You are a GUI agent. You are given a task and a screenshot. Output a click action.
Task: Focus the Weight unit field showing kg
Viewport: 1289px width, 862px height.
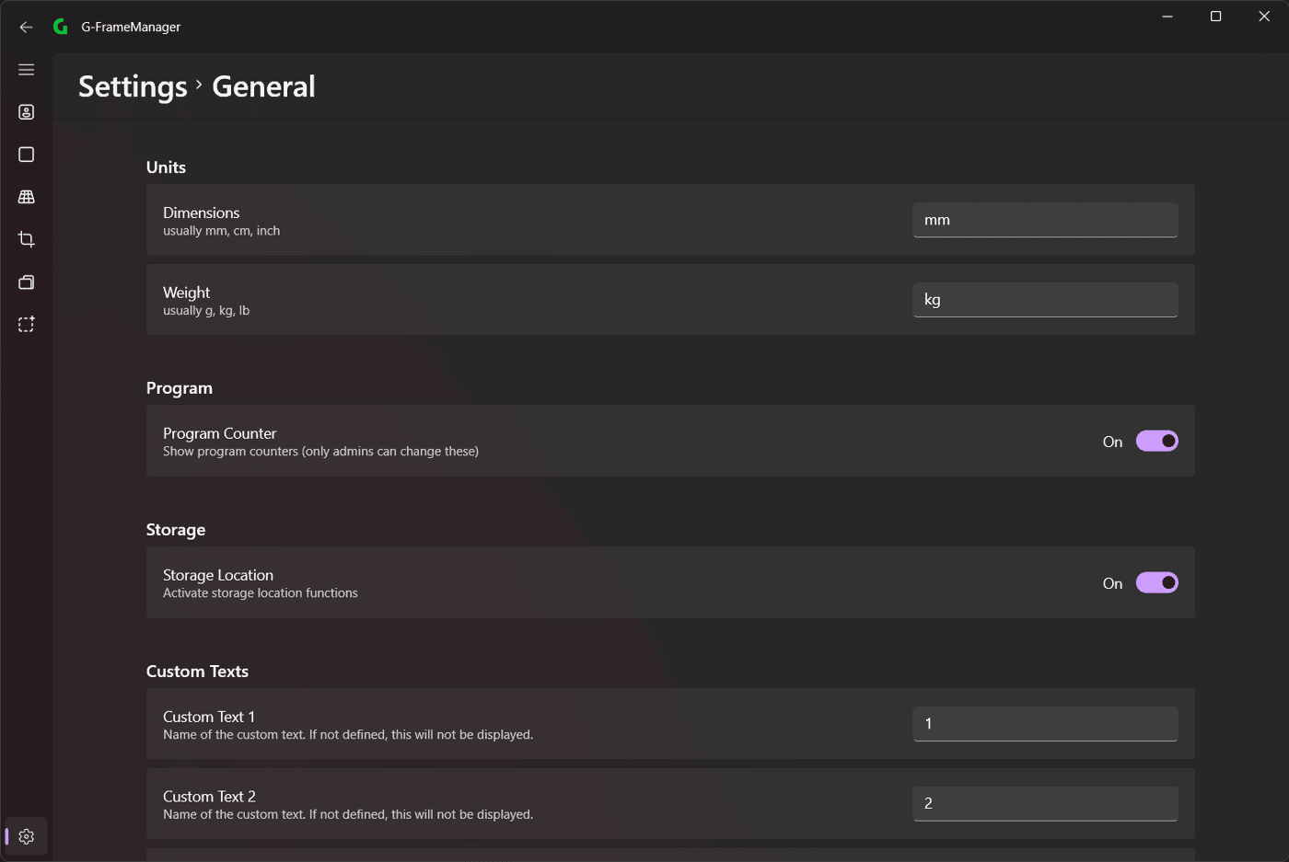coord(1045,300)
